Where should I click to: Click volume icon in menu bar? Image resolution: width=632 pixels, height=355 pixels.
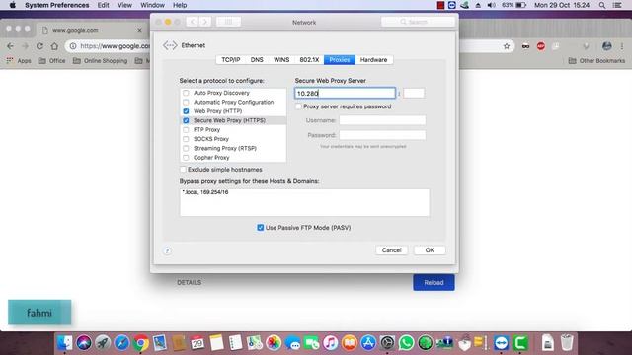[x=491, y=5]
